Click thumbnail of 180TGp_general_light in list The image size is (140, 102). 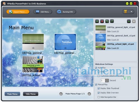pos(101,29)
